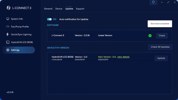Click the SOFTWARE section heading

[x=53, y=25]
